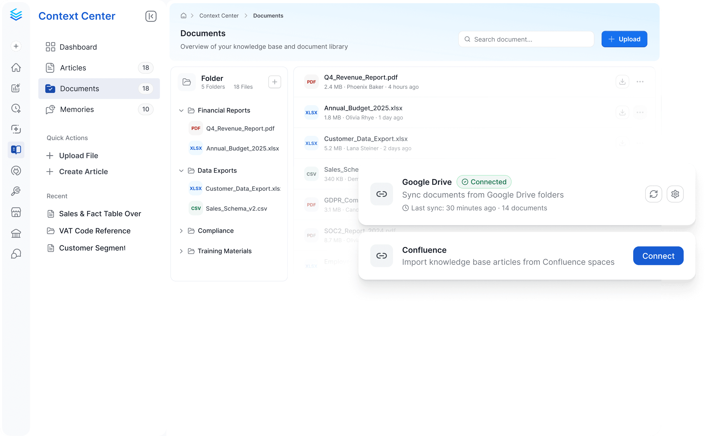
Task: Click the Google Drive link icon
Action: pos(381,194)
